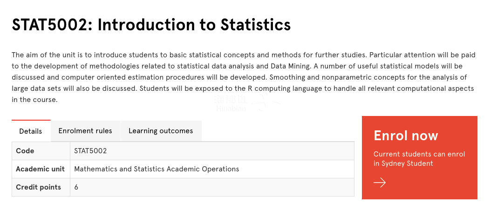The image size is (497, 204).
Task: Click the STAT5002 page title heading
Action: [x=151, y=25]
